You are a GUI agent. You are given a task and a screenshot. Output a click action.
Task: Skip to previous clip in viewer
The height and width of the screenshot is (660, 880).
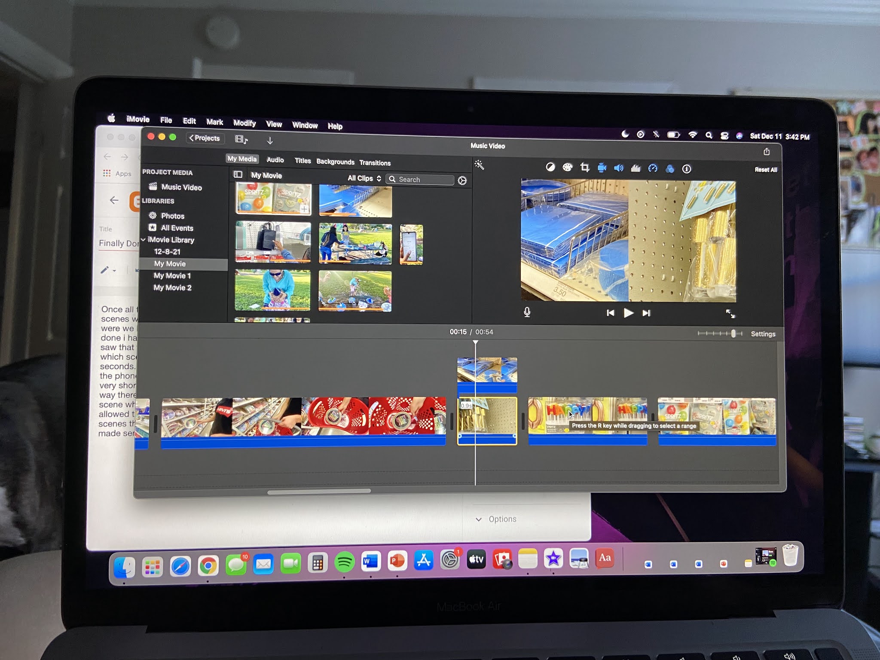[x=610, y=313]
